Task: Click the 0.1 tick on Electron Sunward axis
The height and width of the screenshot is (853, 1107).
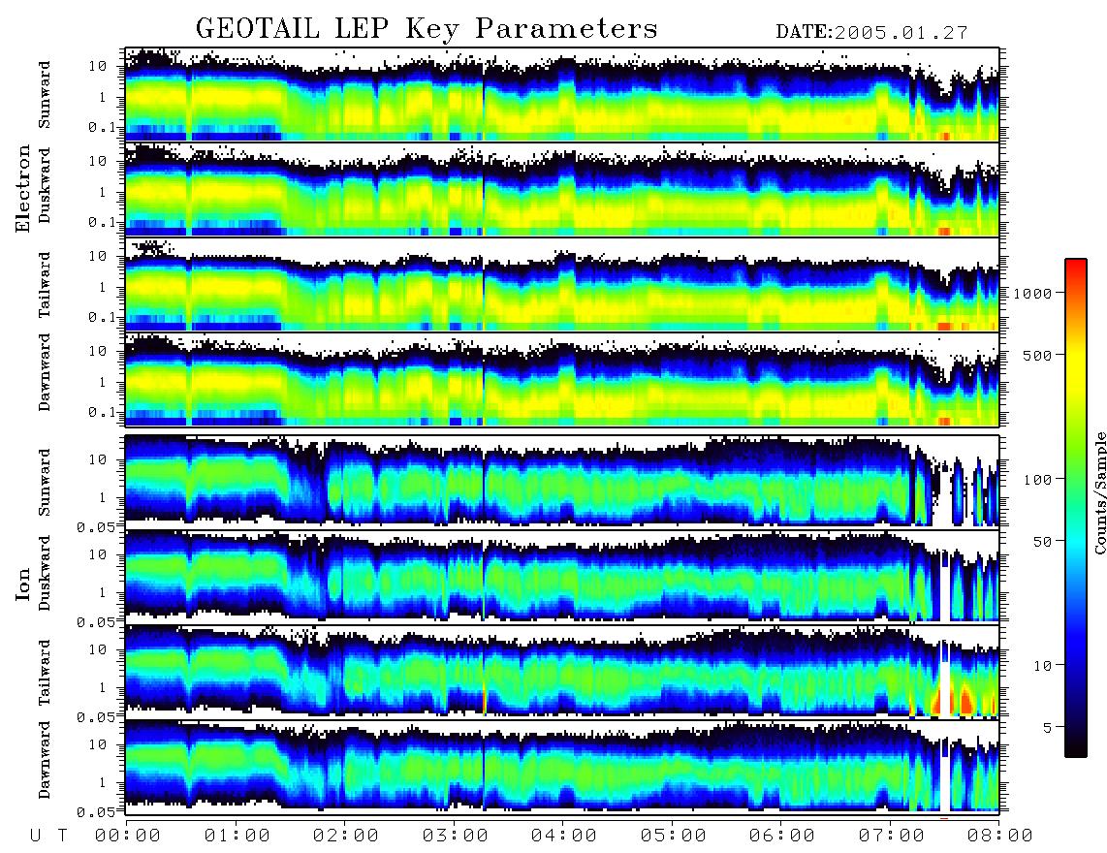Action: pos(103,127)
